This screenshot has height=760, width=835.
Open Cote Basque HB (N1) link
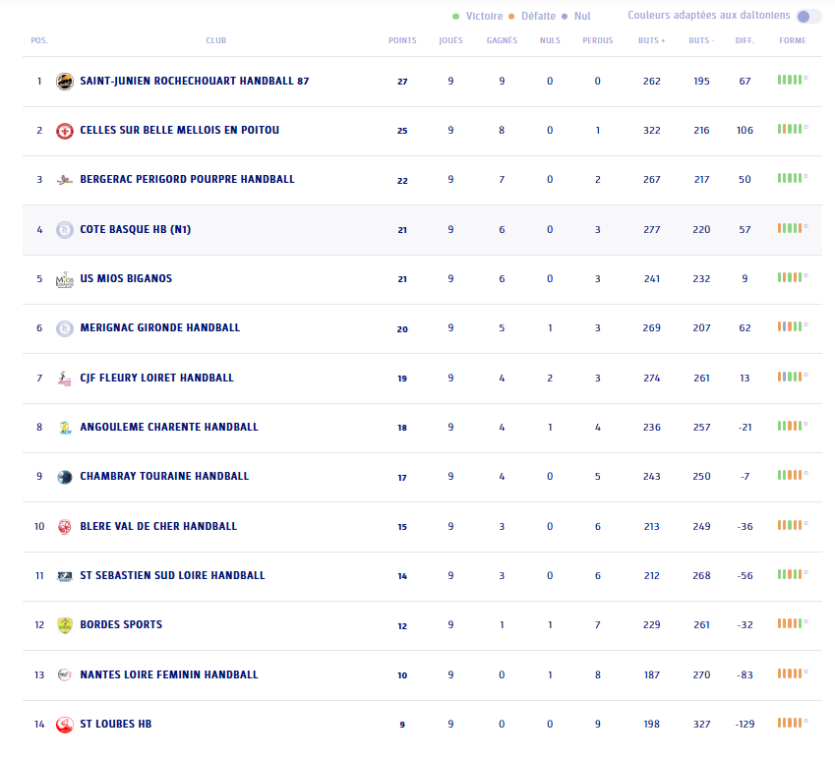point(135,229)
